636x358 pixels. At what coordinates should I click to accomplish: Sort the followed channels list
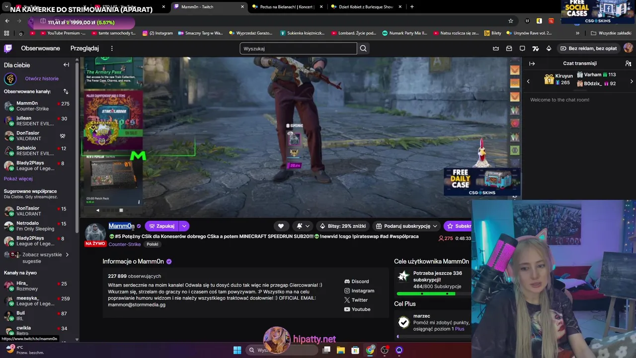click(x=66, y=91)
